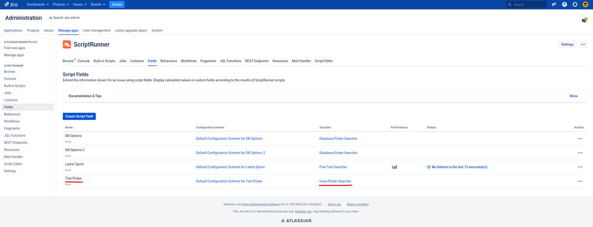Open the help question mark icon
Screen dimensions: 593x227
565,5
